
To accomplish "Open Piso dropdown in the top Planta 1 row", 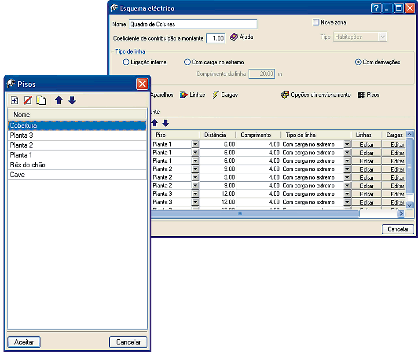I will tap(195, 144).
